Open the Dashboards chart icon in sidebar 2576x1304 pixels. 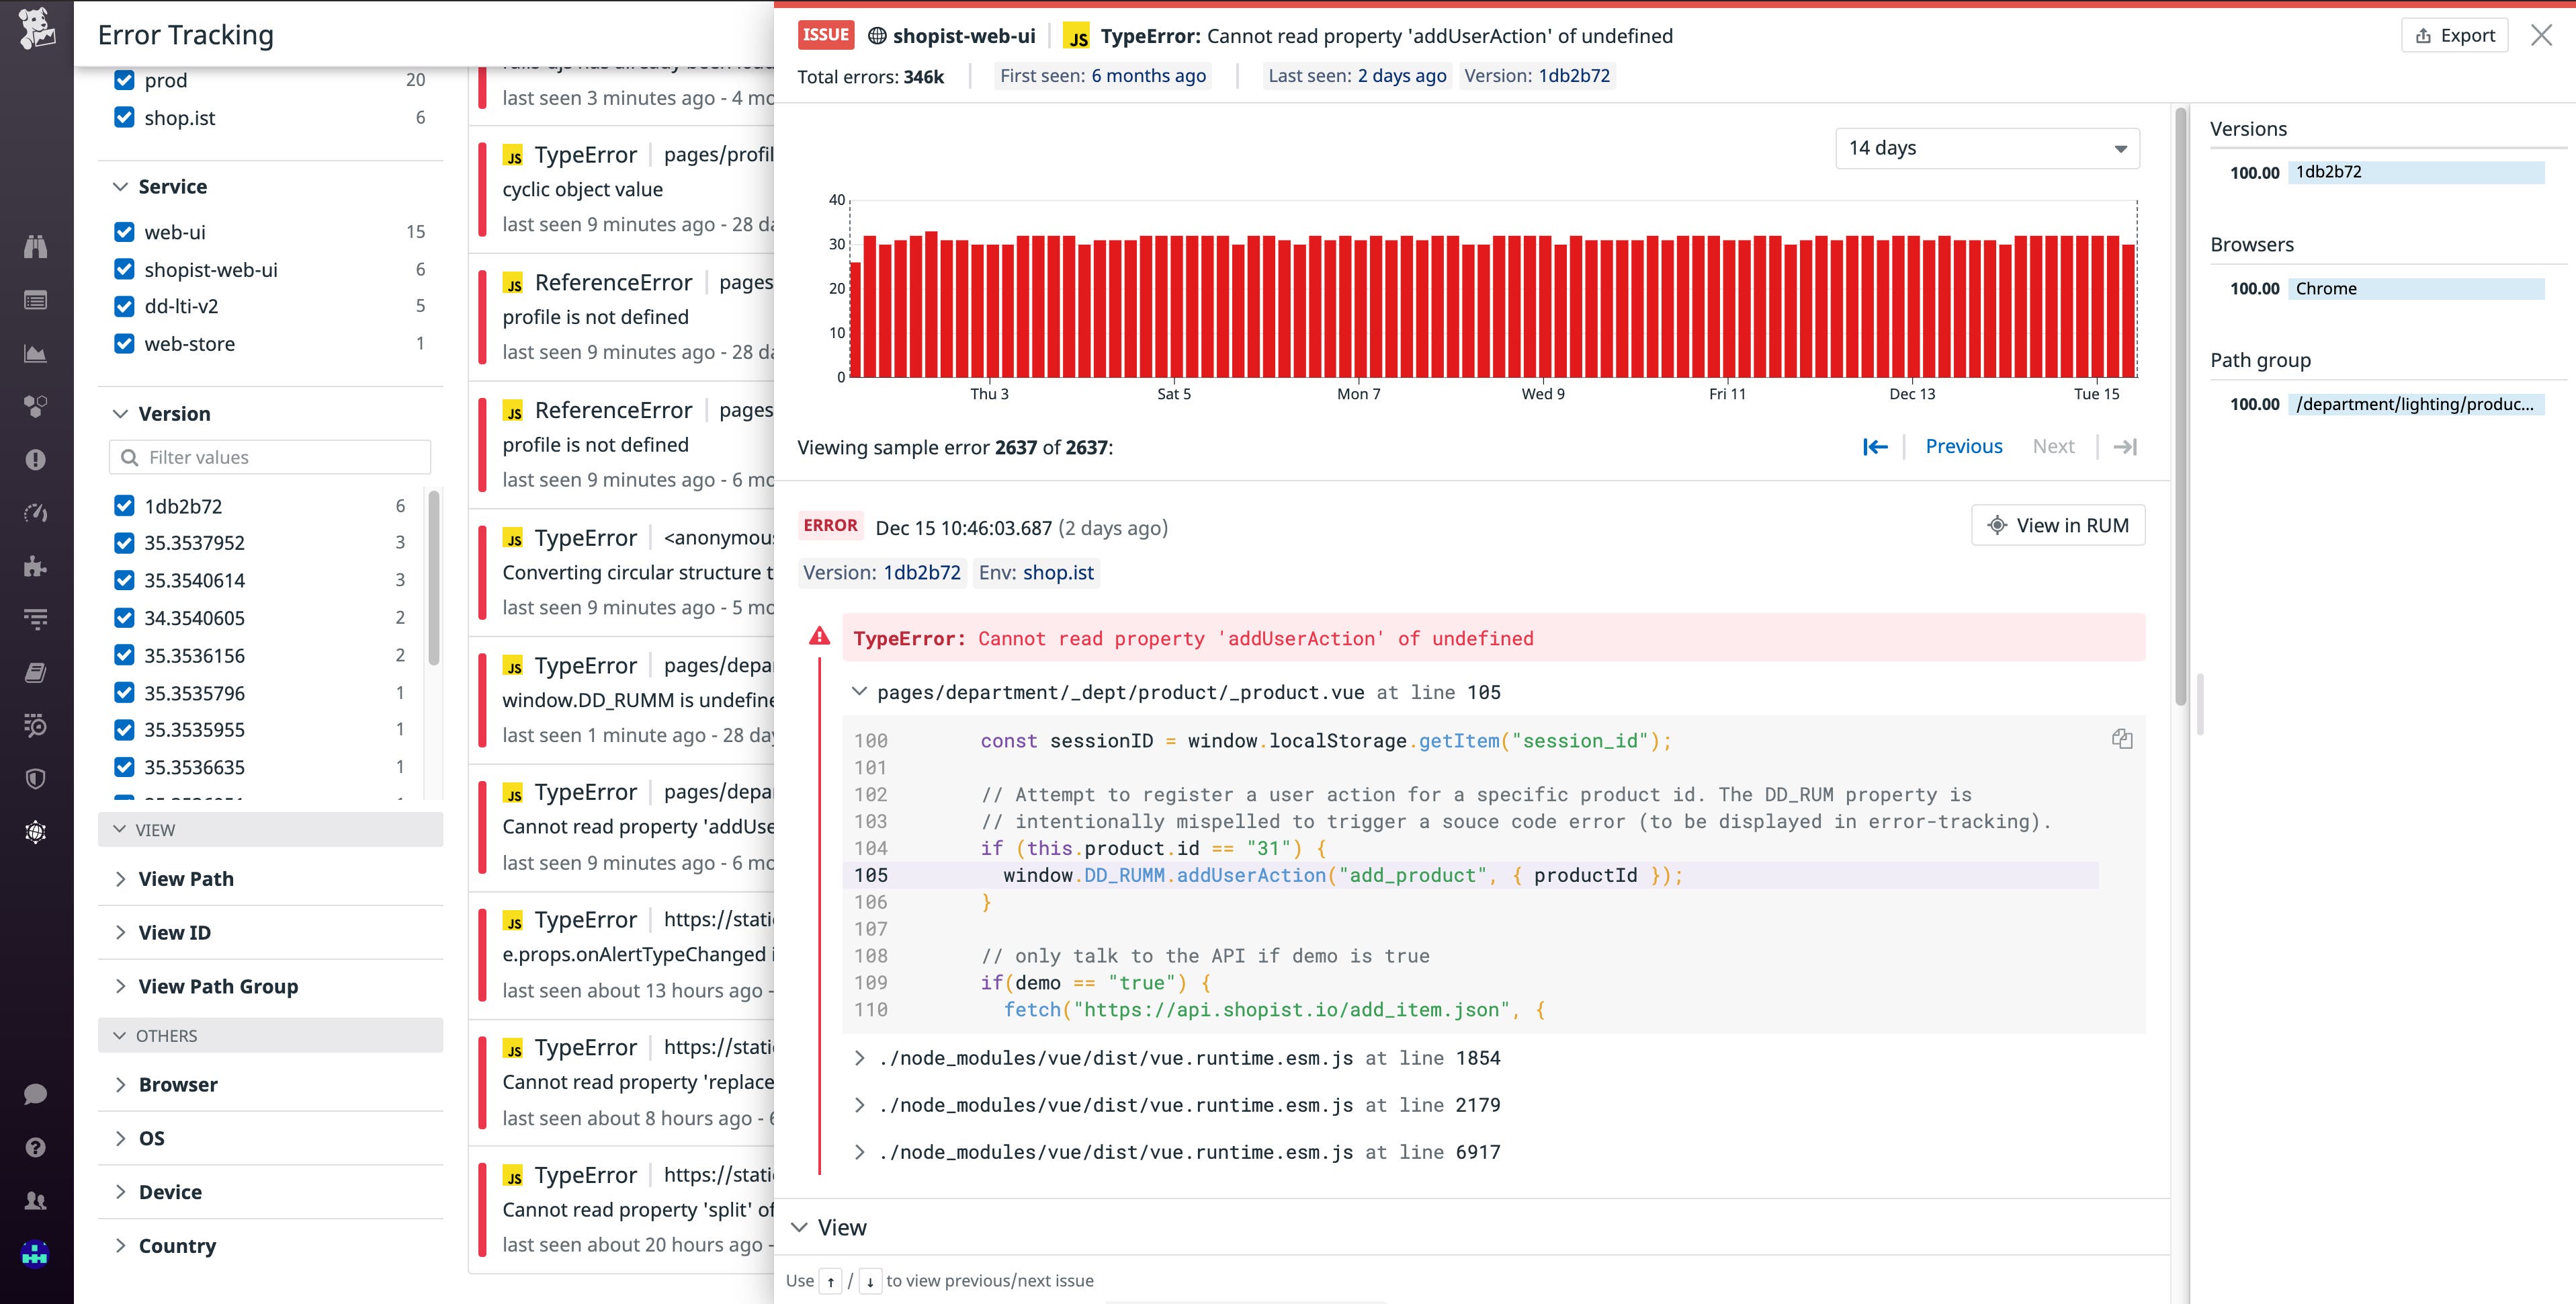pos(36,352)
